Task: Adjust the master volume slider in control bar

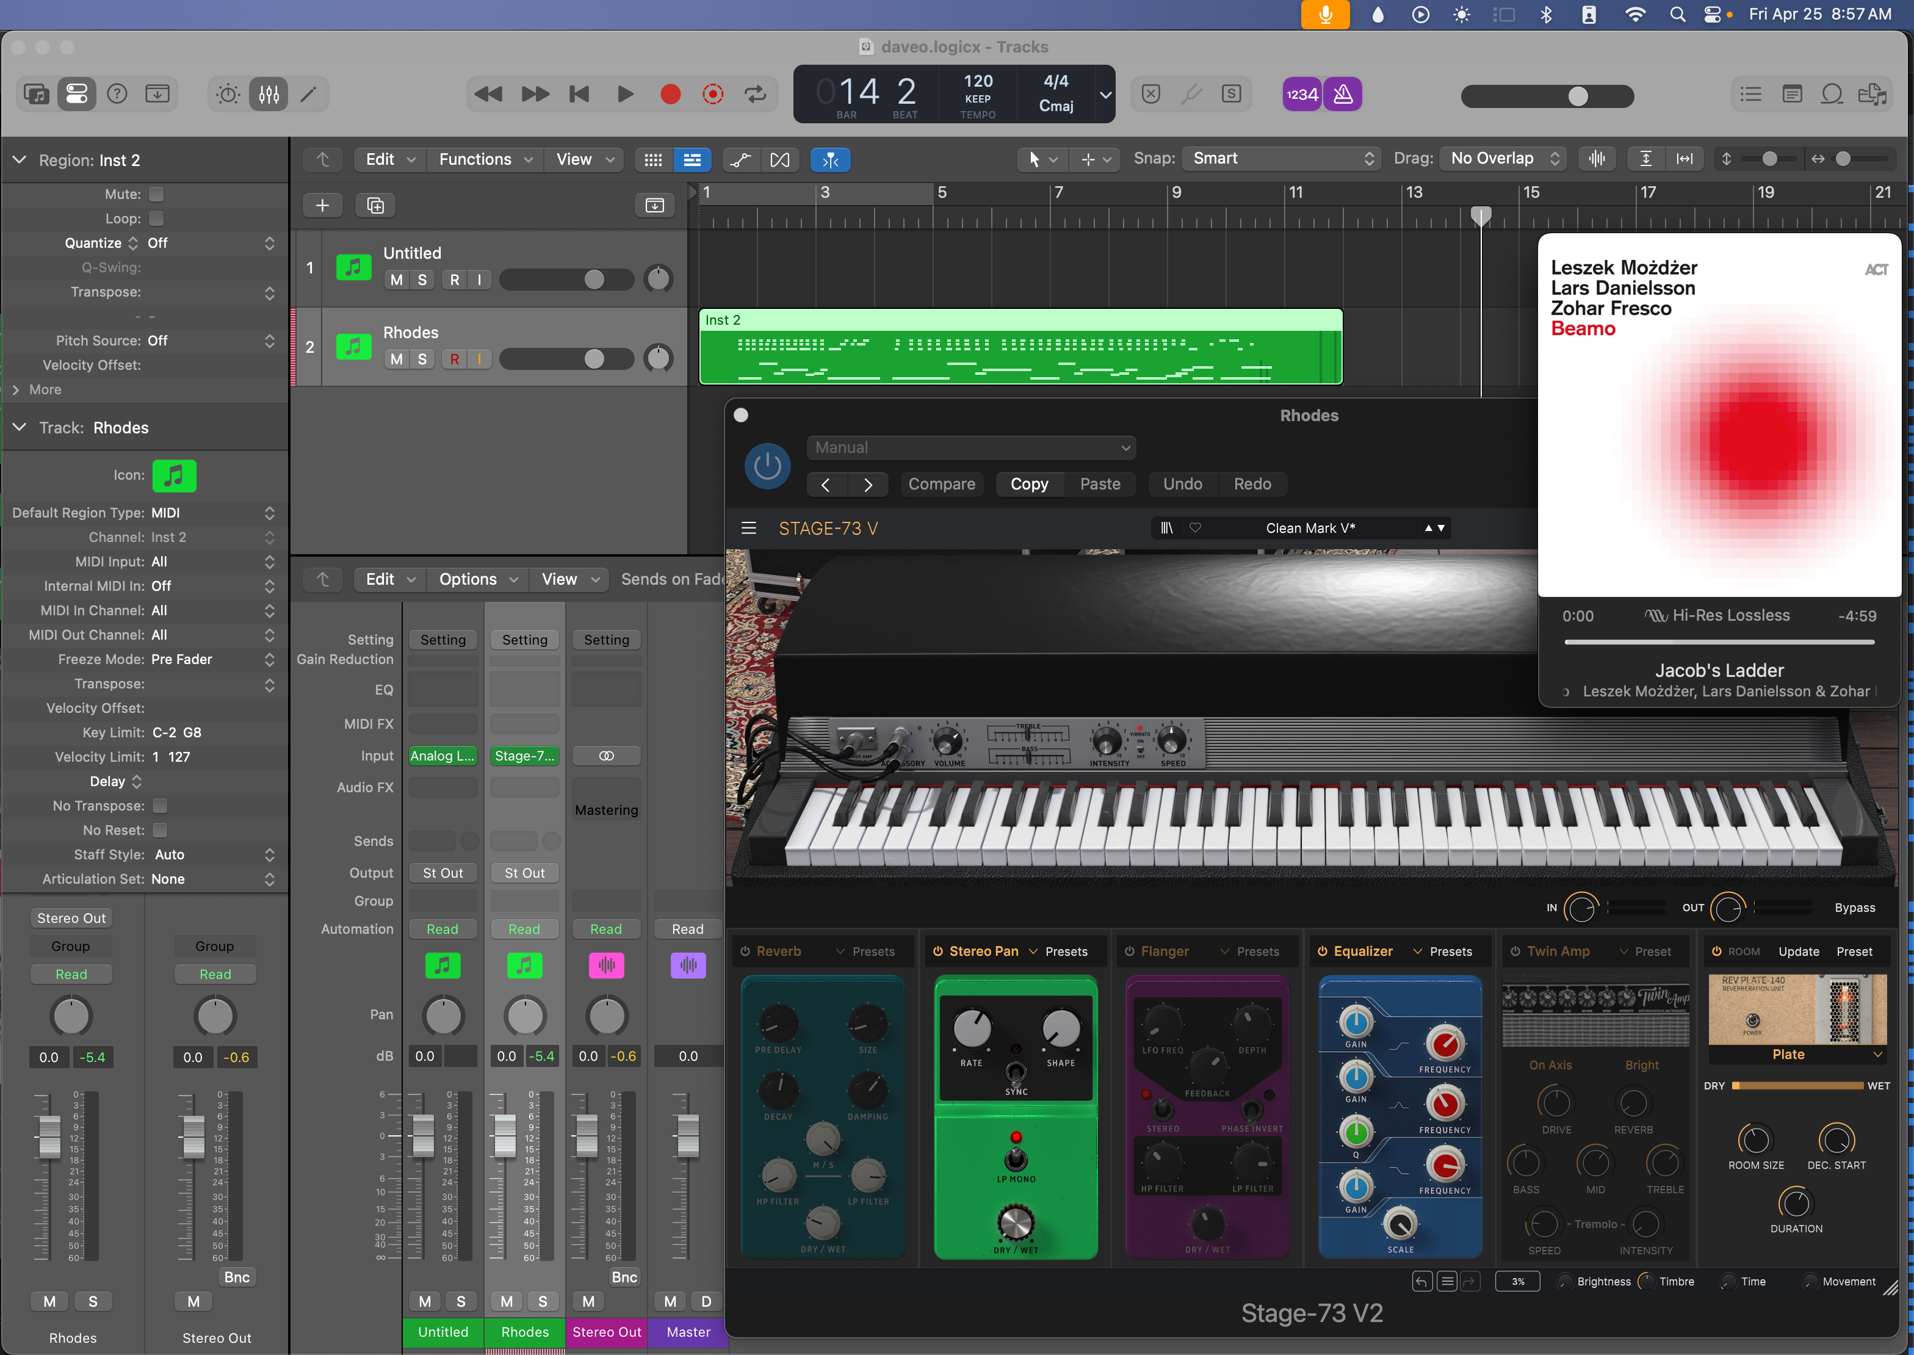Action: click(x=1547, y=96)
